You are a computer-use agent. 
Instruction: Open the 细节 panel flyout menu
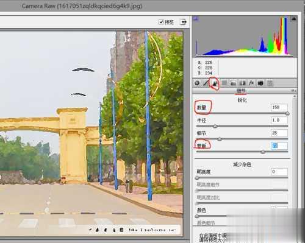(x=294, y=91)
